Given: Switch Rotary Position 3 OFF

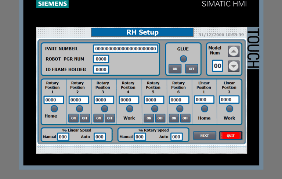Looking at the screenshot, I should [110, 118].
